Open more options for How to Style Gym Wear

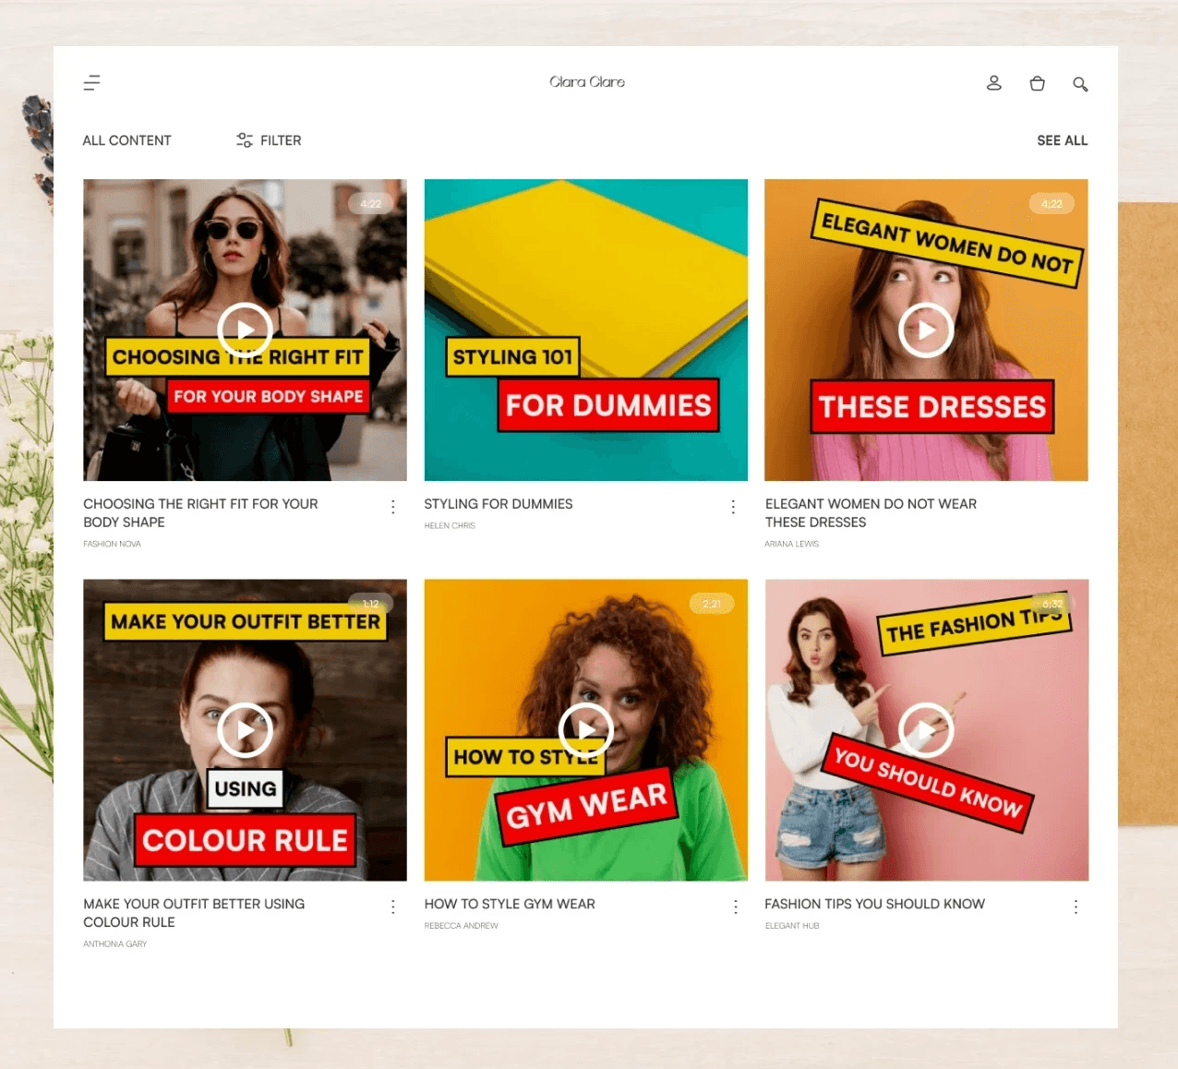pos(735,907)
